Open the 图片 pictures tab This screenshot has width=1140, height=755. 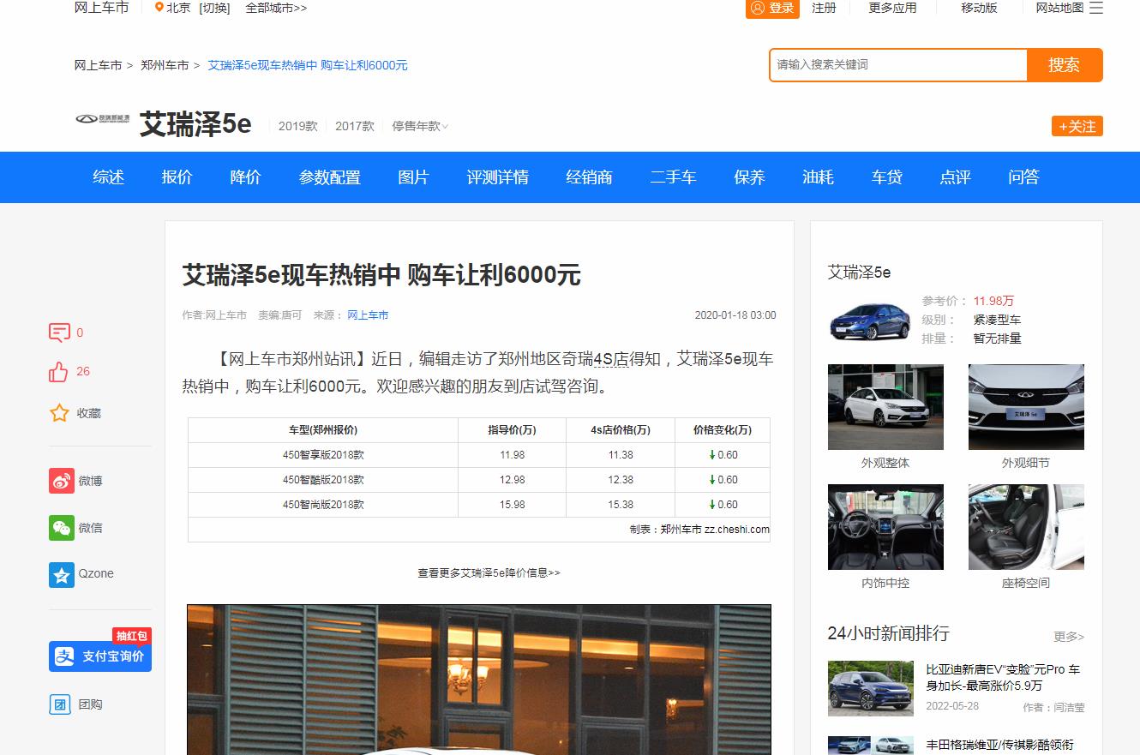(414, 177)
